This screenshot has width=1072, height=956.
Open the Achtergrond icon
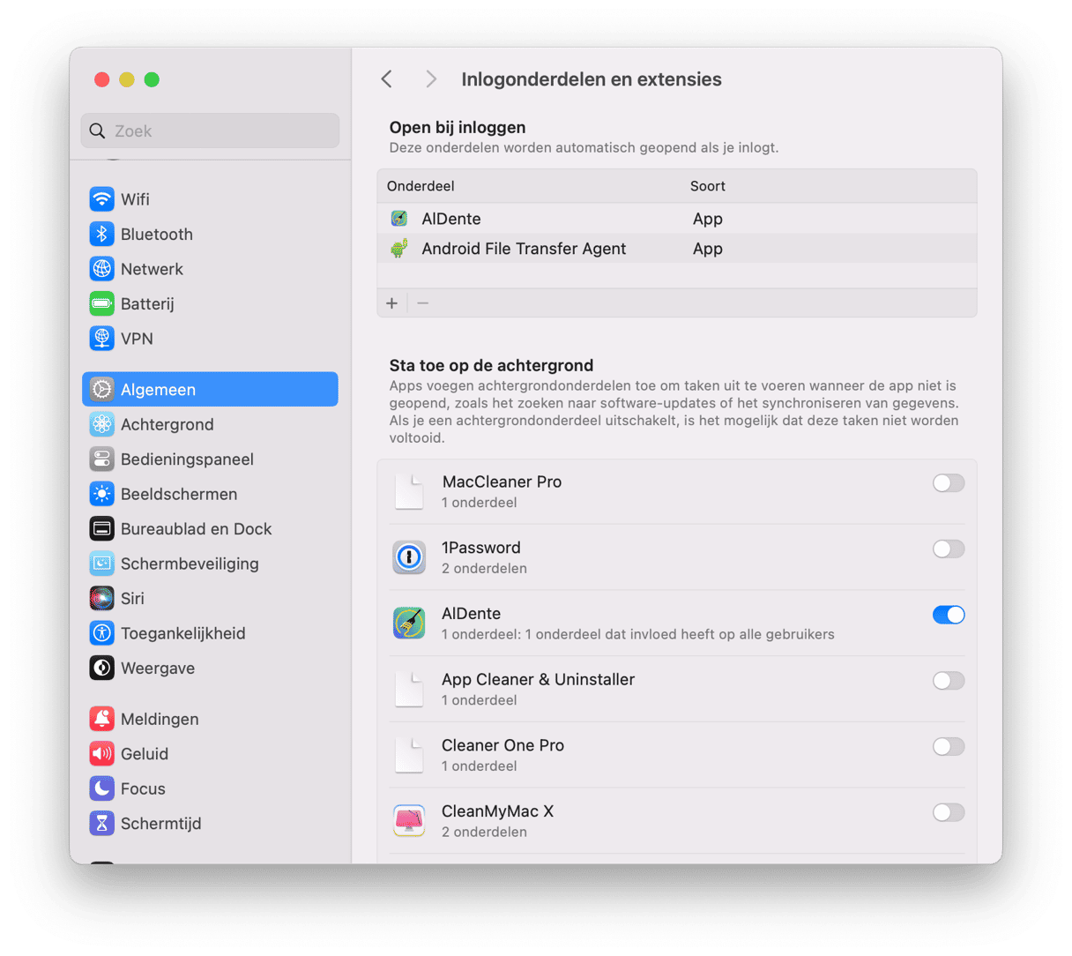102,424
